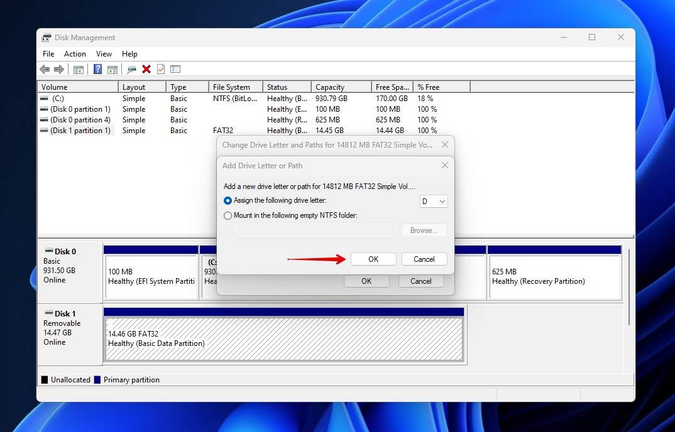The width and height of the screenshot is (675, 432).
Task: Click the 170.00 GB free space cell
Action: 392,99
